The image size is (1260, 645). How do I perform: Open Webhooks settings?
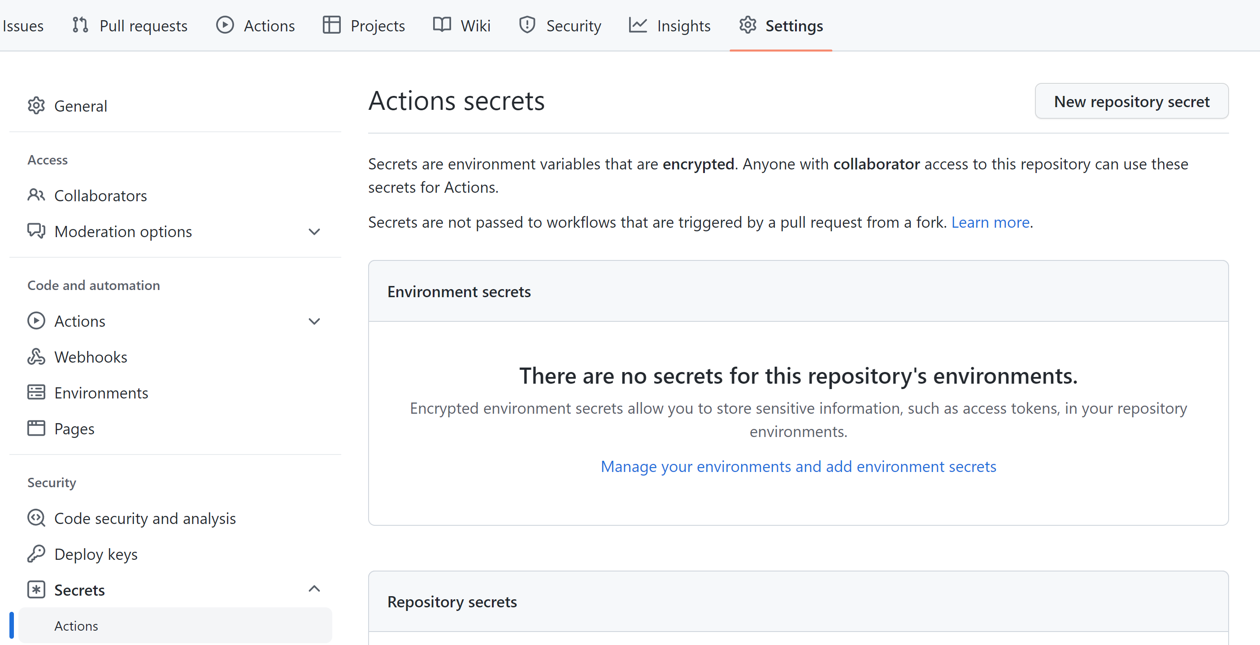[175, 357]
